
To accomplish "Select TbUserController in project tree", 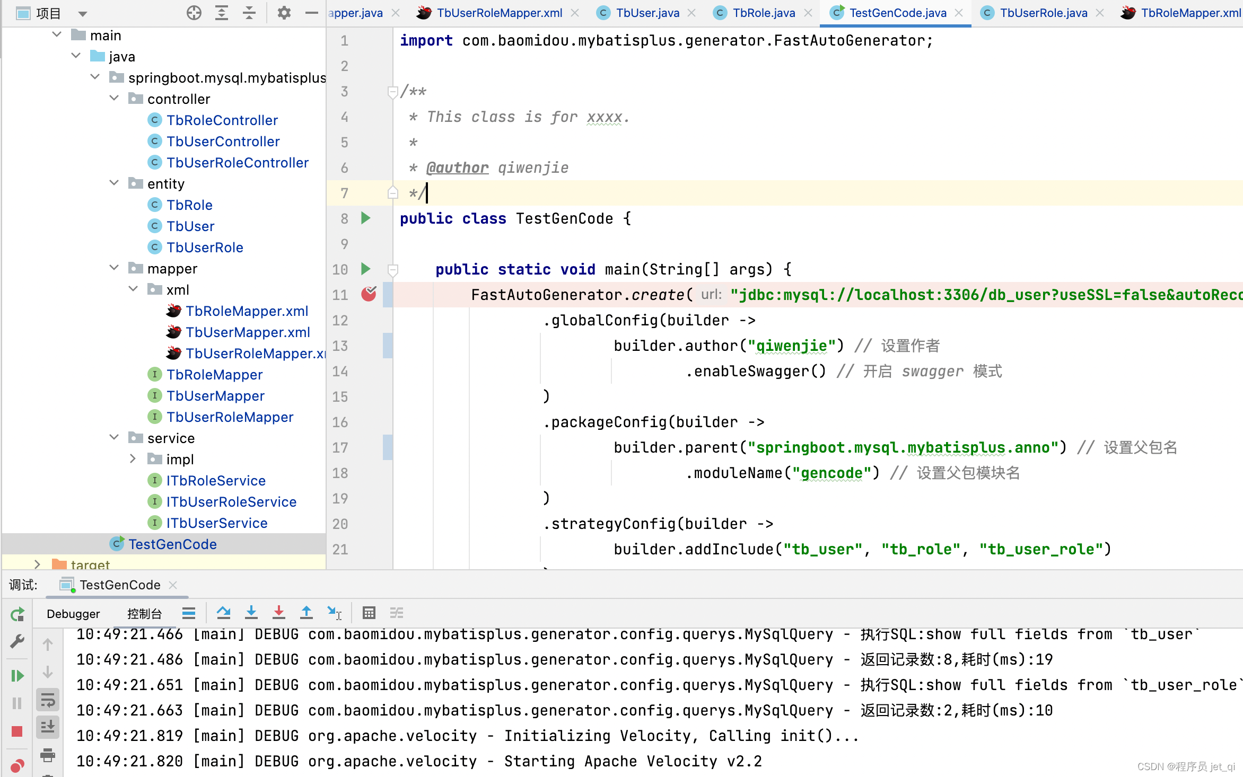I will pos(222,140).
